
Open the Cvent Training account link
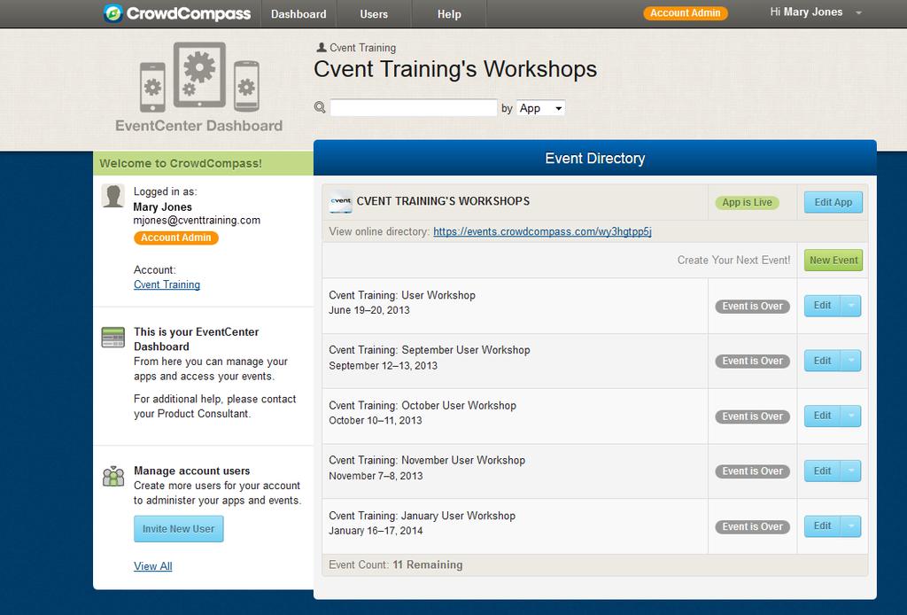(167, 284)
